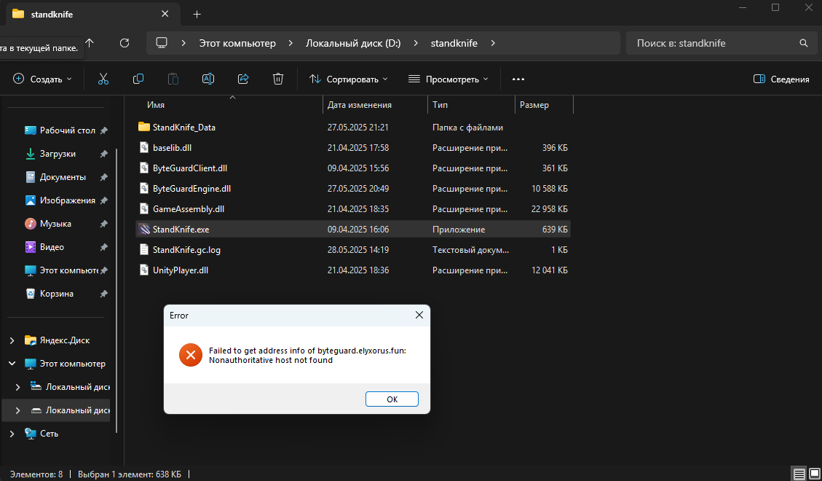Sort by Размер column header

[x=544, y=105]
